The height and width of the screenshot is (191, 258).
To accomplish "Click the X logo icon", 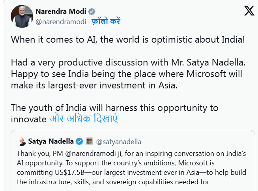I will (249, 11).
